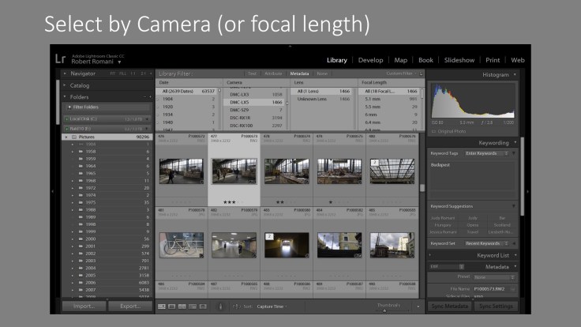Switch to Grid view icon in toolbar
The image size is (581, 327).
coord(162,306)
